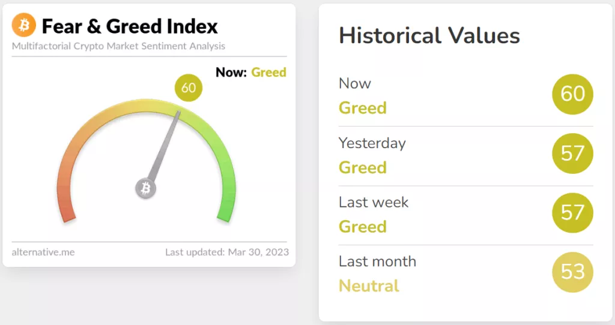Select the Now Greed label in gauge card

(x=251, y=73)
